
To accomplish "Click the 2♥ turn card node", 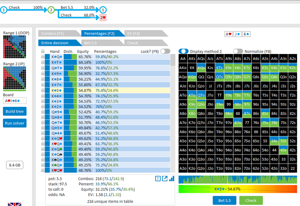I will point(103,18).
